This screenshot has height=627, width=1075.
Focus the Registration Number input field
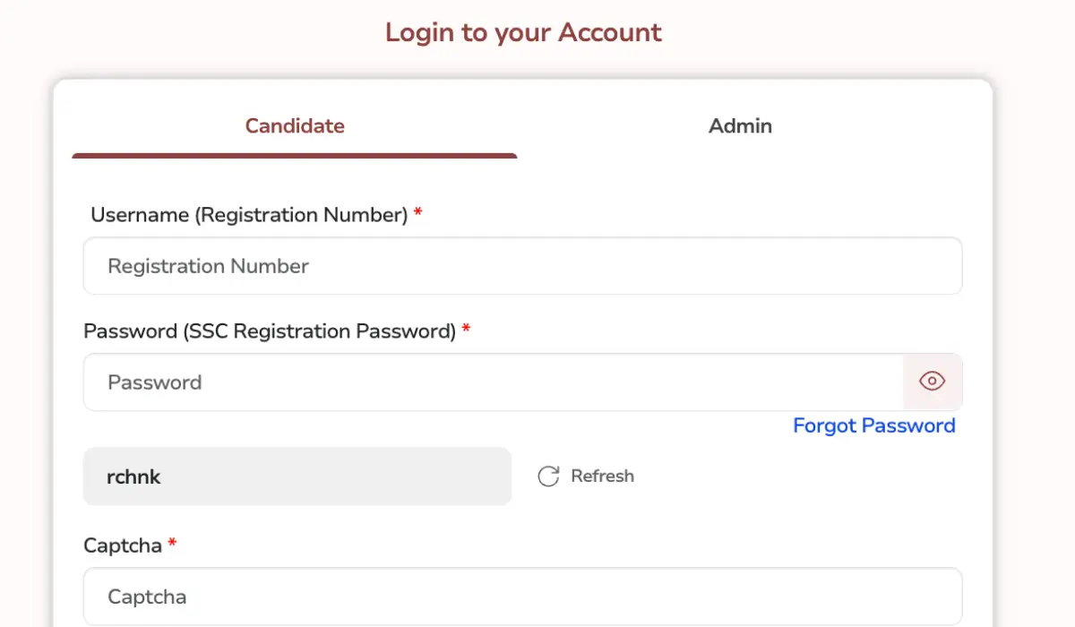pyautogui.click(x=522, y=266)
